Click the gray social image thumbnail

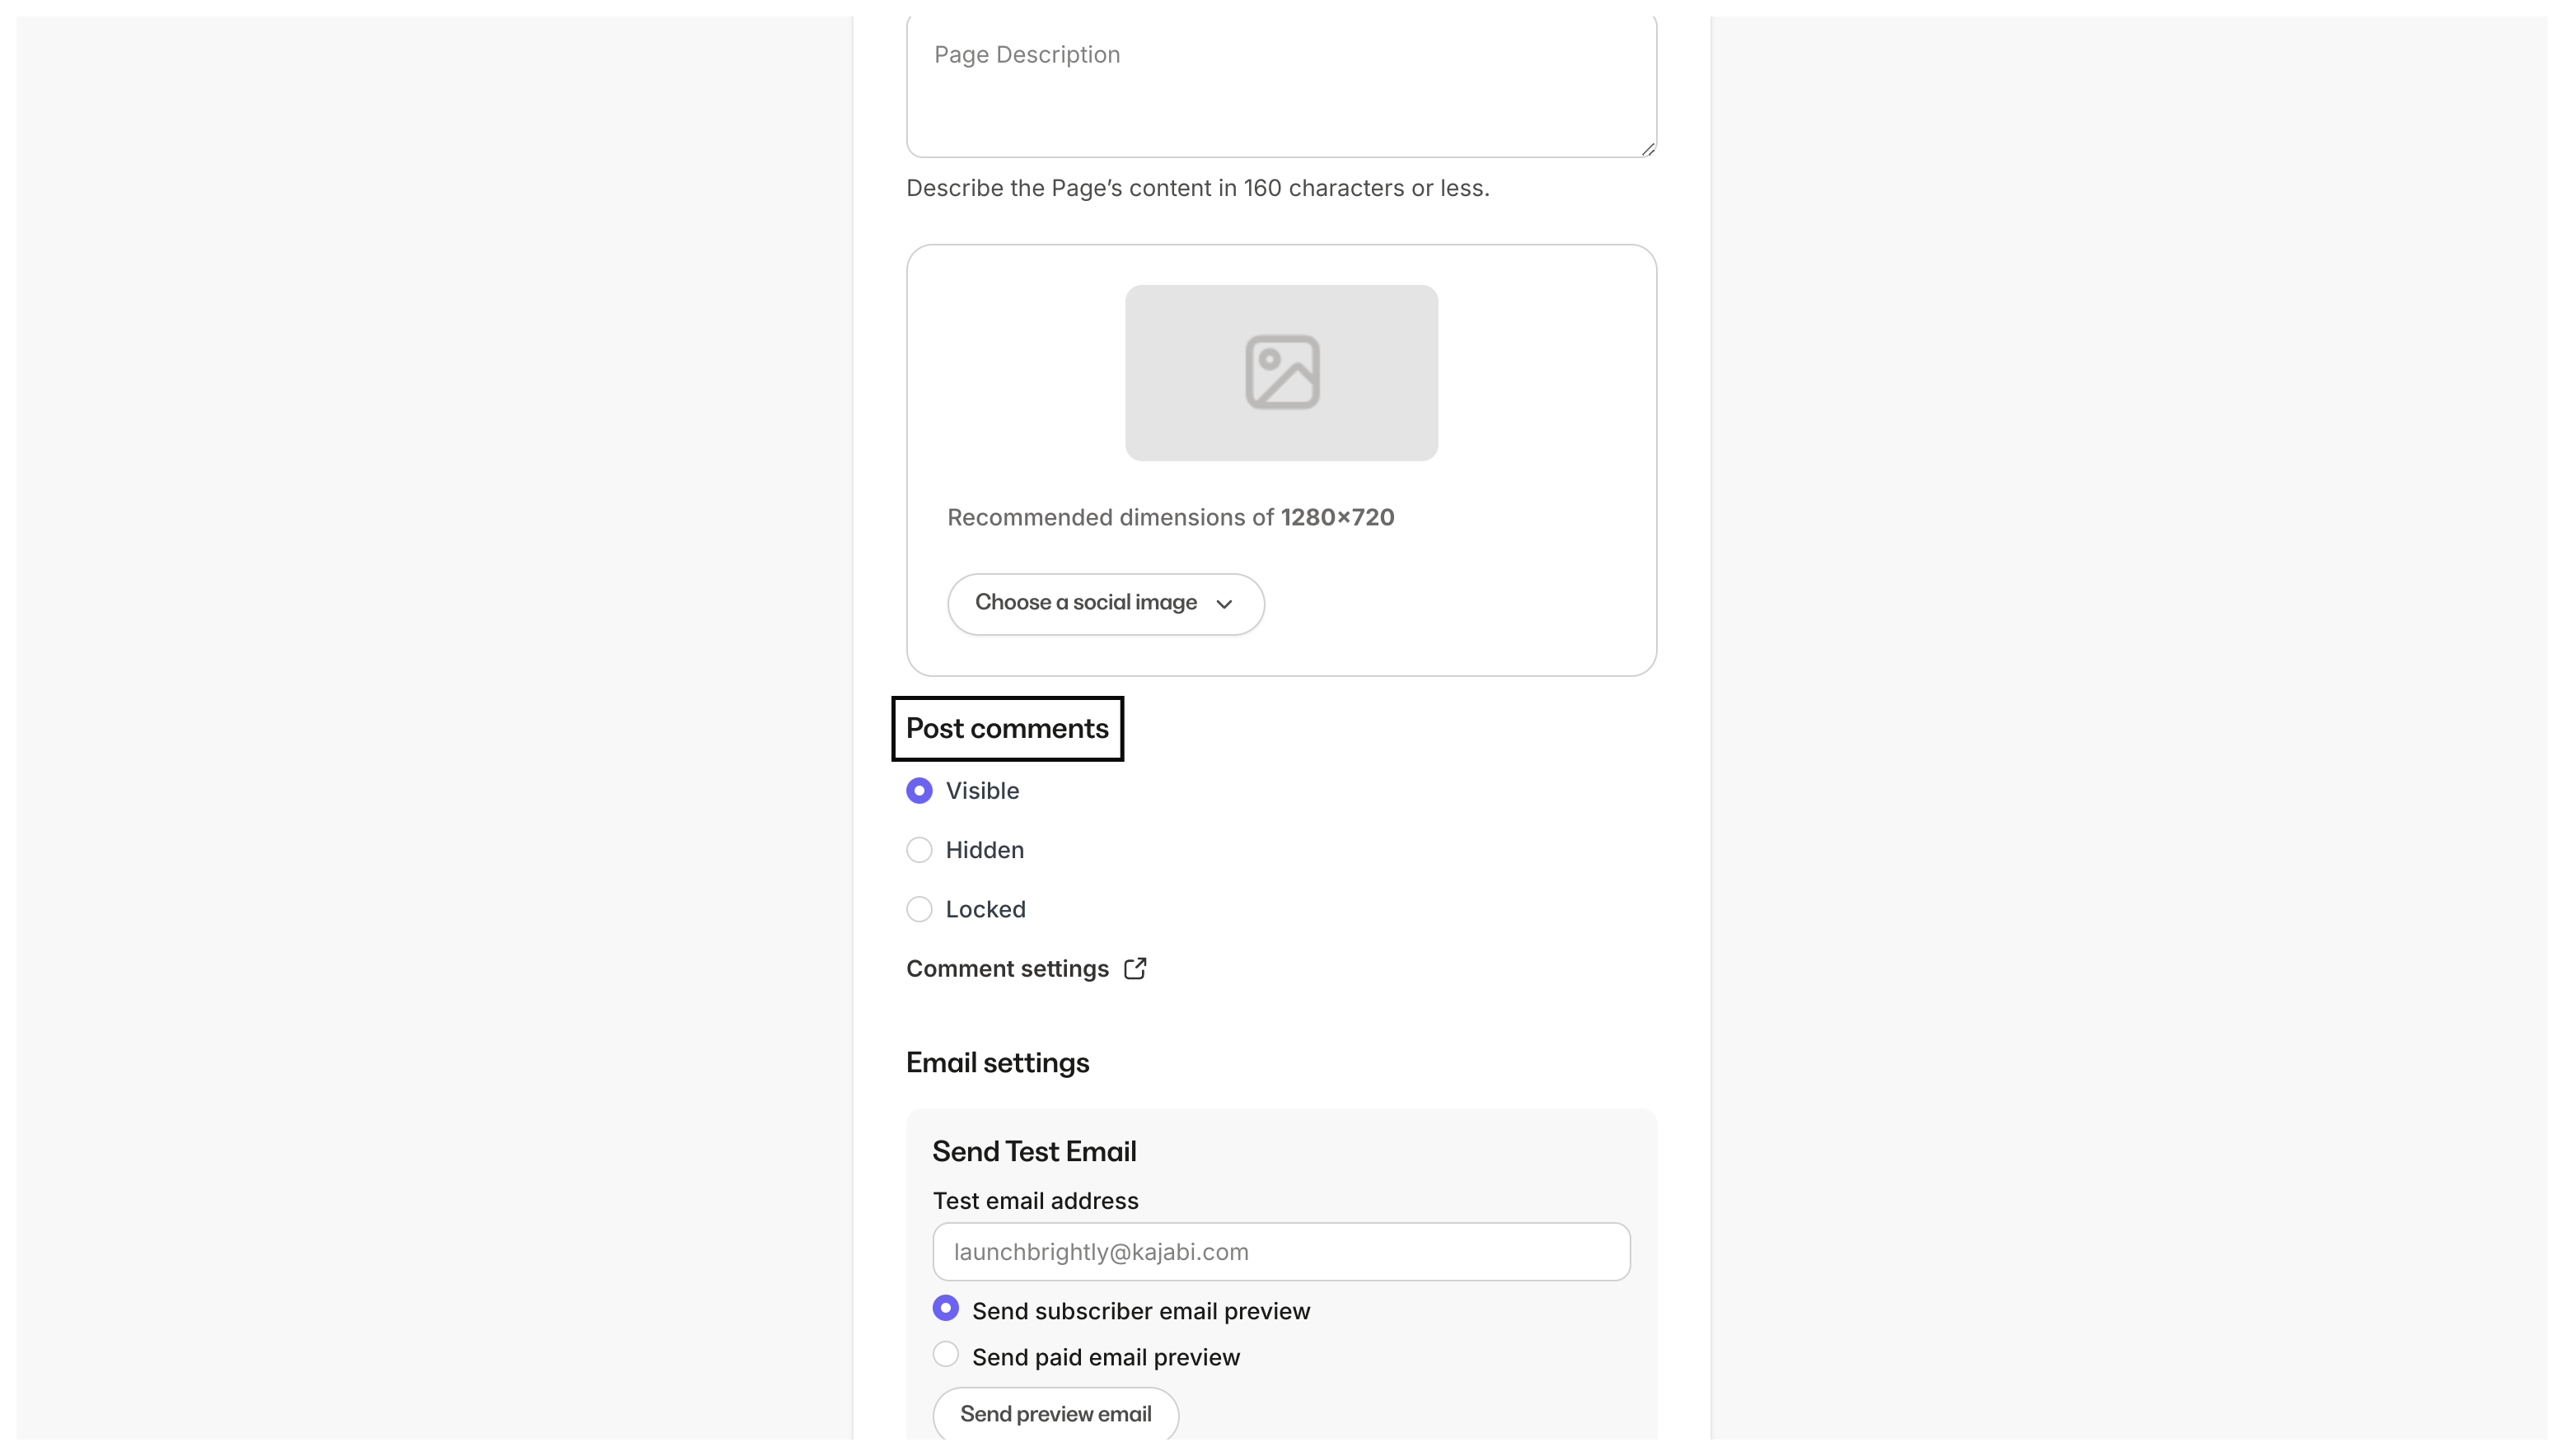click(x=1181, y=420)
